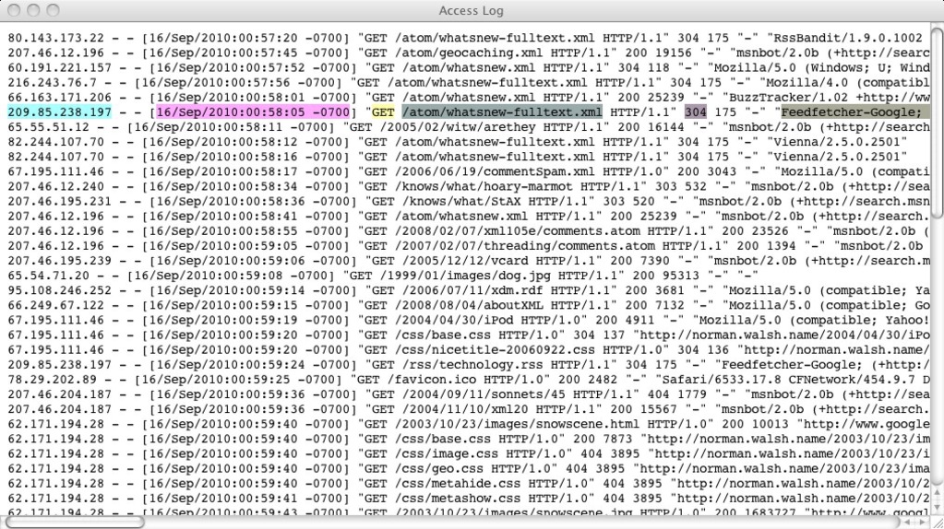Image resolution: width=944 pixels, height=529 pixels.
Task: Click the /2008/08/04/aboutXML path
Action: click(472, 305)
